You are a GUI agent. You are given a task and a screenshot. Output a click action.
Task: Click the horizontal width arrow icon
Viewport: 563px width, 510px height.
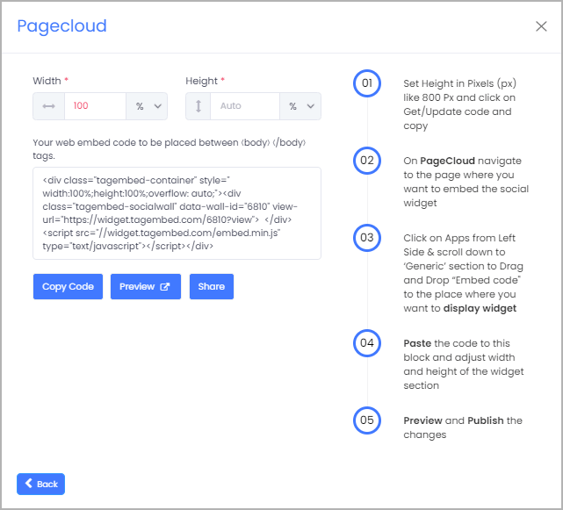pyautogui.click(x=48, y=106)
